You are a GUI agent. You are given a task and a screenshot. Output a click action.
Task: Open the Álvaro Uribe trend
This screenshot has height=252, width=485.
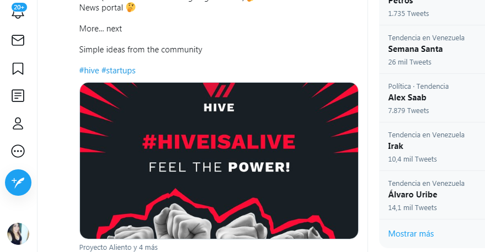[x=432, y=195]
